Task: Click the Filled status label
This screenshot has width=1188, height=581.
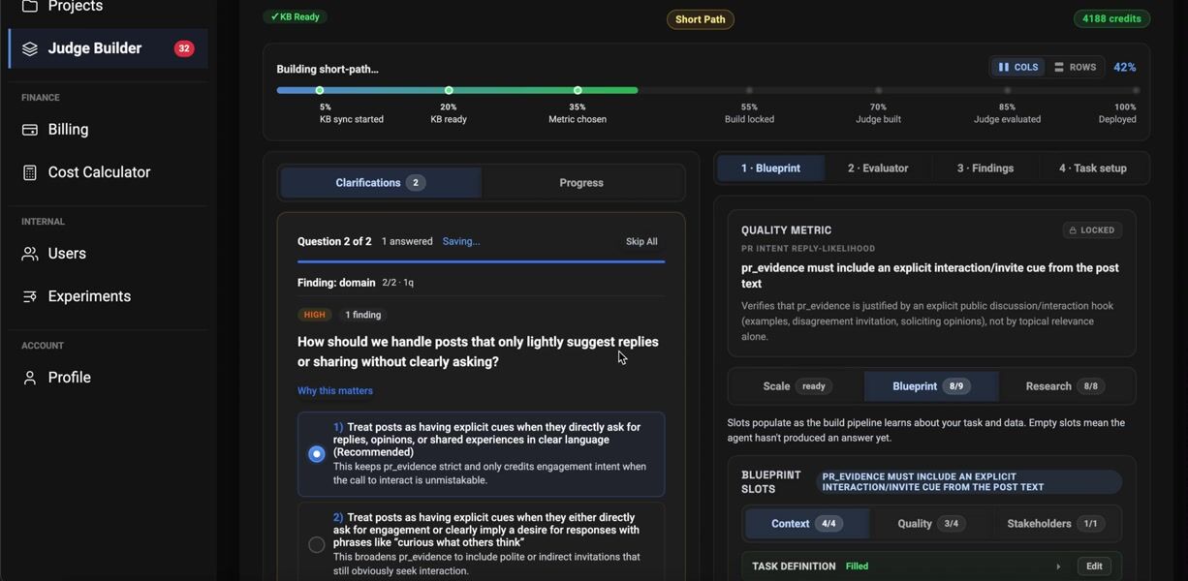Action: pyautogui.click(x=857, y=566)
